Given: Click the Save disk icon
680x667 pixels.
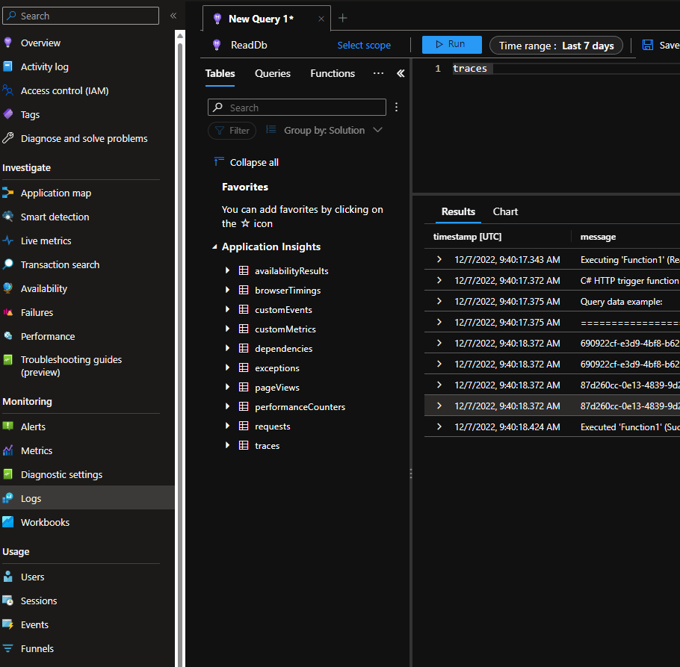Looking at the screenshot, I should point(647,45).
